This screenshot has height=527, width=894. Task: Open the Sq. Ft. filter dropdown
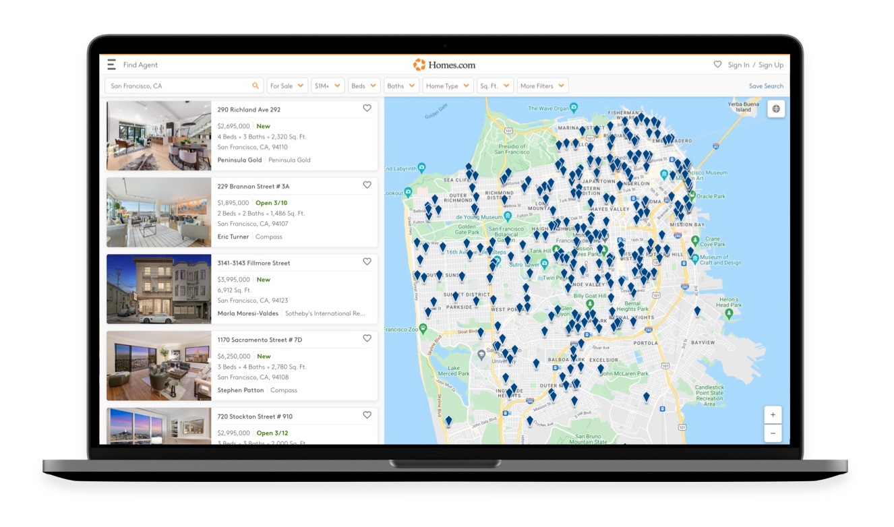click(495, 86)
